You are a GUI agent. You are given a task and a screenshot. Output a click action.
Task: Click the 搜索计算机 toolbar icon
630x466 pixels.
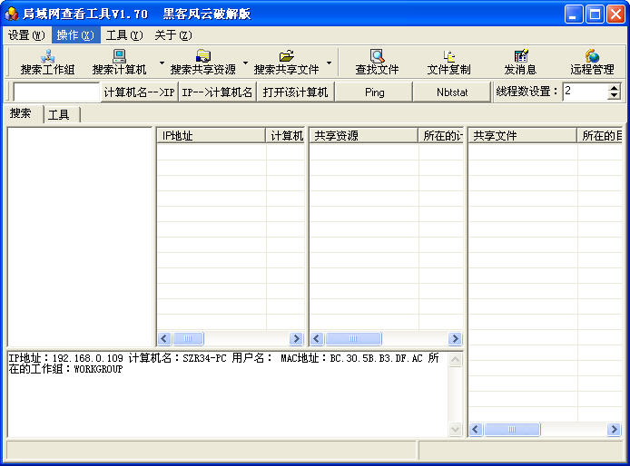click(119, 63)
